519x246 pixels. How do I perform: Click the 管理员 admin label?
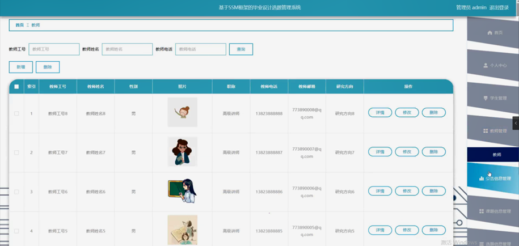pyautogui.click(x=471, y=7)
